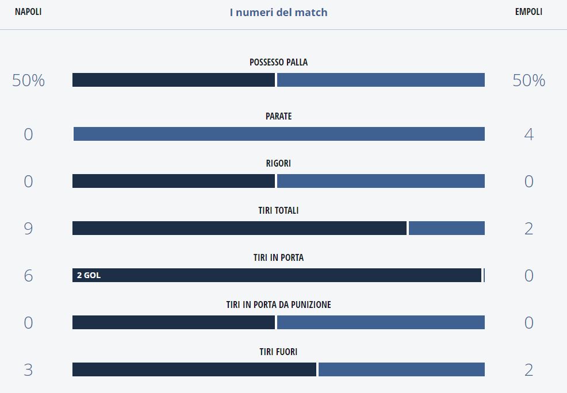Click the PARATE stat label
Viewport: 567px width, 393px height.
[x=278, y=116]
